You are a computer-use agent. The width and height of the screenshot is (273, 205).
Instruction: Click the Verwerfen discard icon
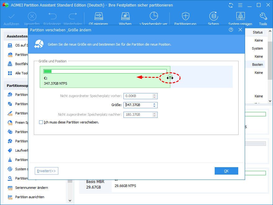coord(32,17)
